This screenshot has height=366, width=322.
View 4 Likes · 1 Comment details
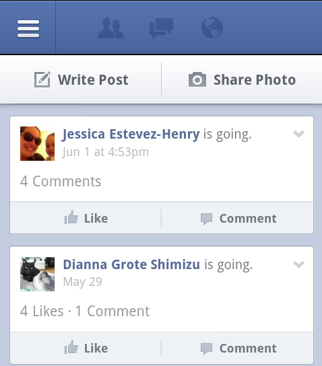point(85,311)
